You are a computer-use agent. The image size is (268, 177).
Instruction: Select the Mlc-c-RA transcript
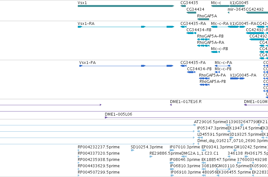pos(220,27)
